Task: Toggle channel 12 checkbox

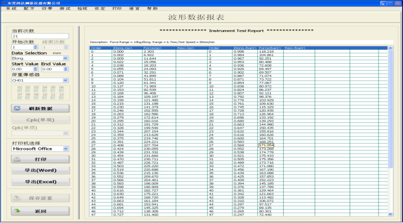Action: 61,98
